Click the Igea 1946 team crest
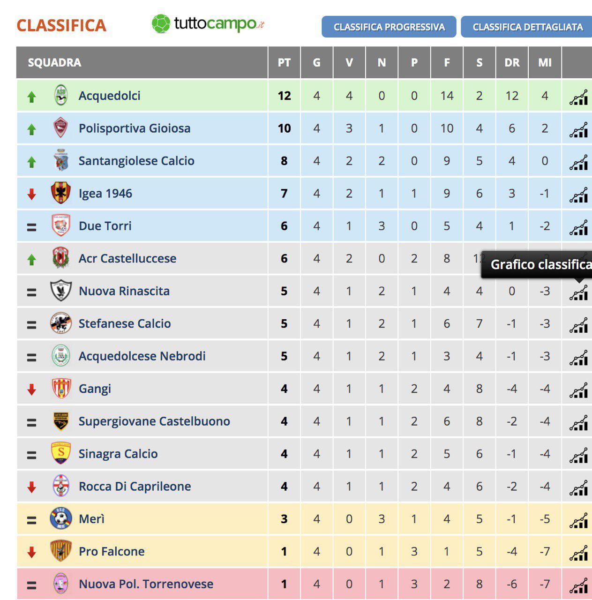 (60, 193)
